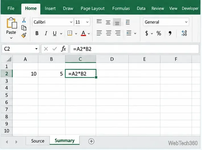The height and width of the screenshot is (150, 202).
Task: Expand borders options dropdown arrow
Action: [76, 34]
